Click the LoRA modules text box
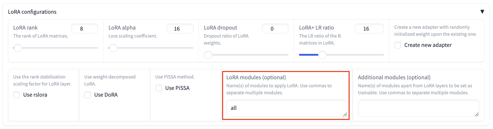The width and height of the screenshot is (493, 129). (x=286, y=108)
